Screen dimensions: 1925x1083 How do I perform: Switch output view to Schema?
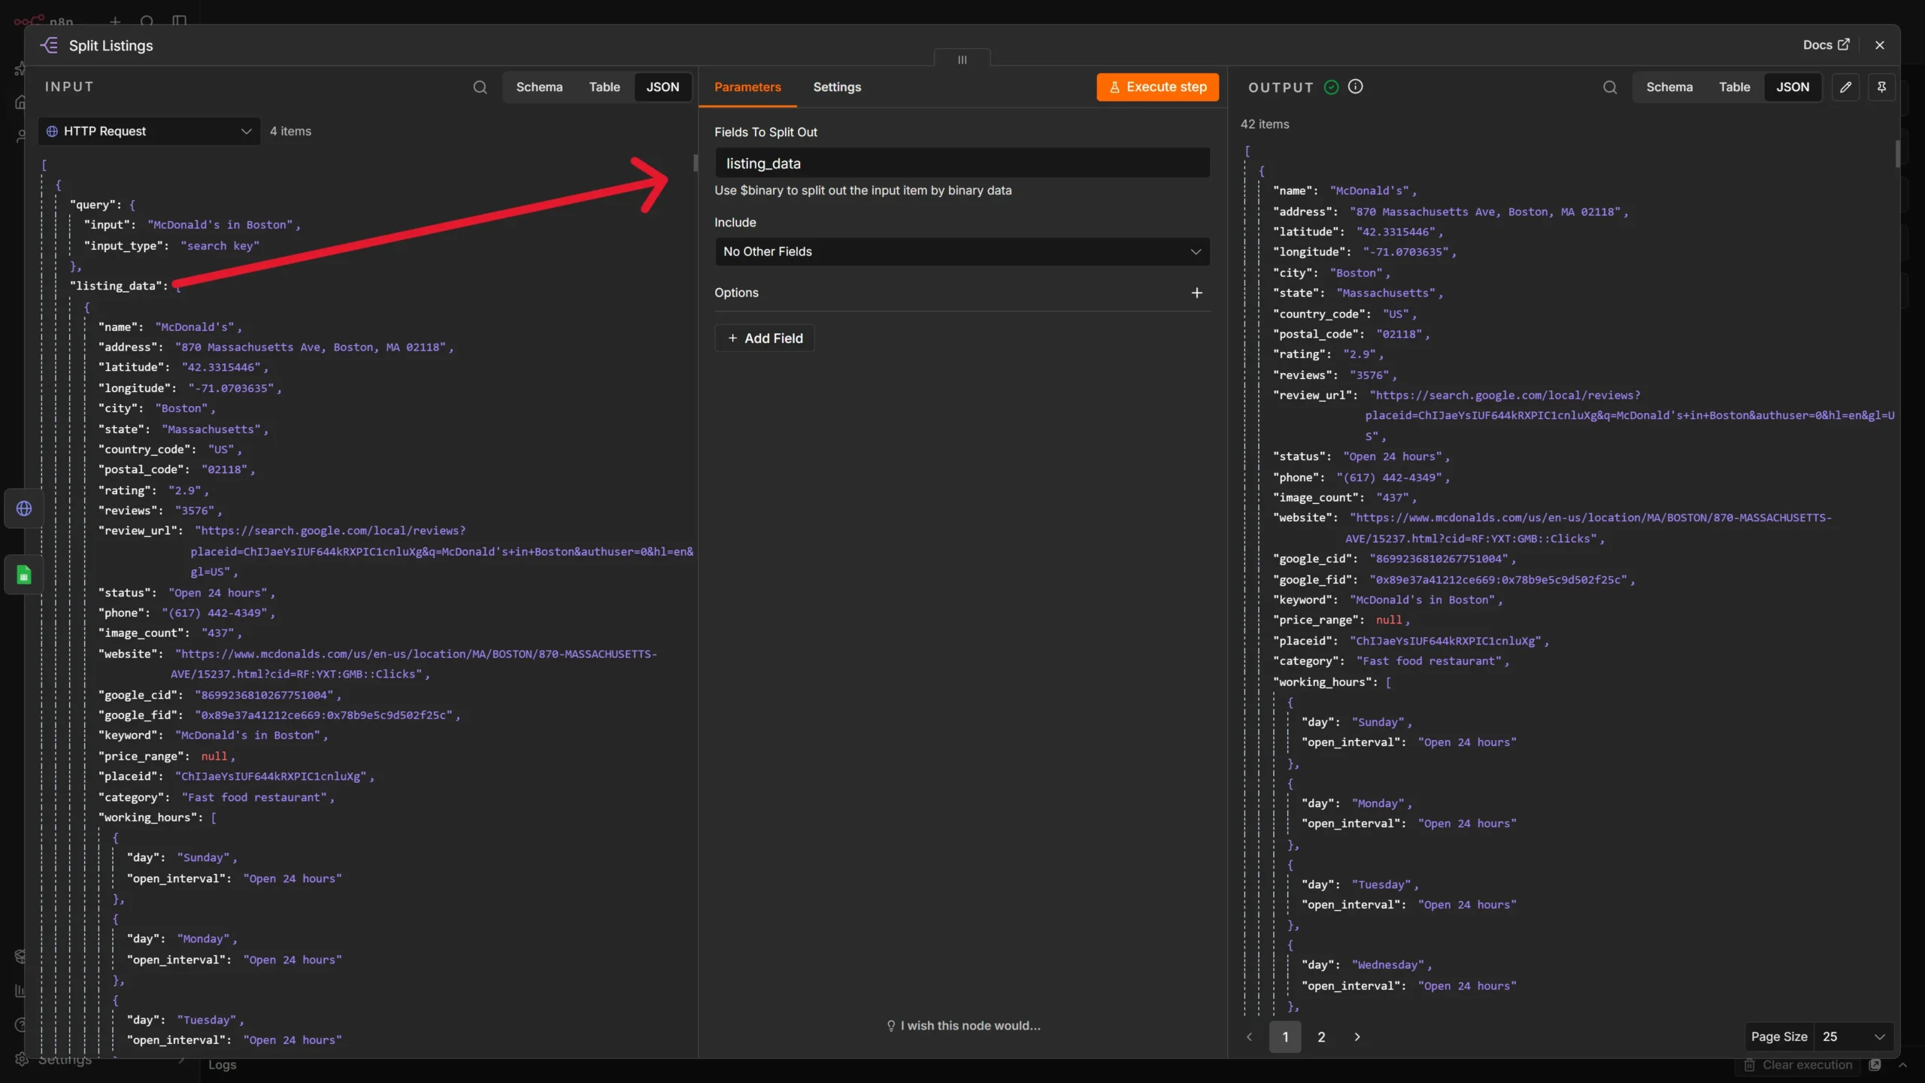(x=1669, y=87)
